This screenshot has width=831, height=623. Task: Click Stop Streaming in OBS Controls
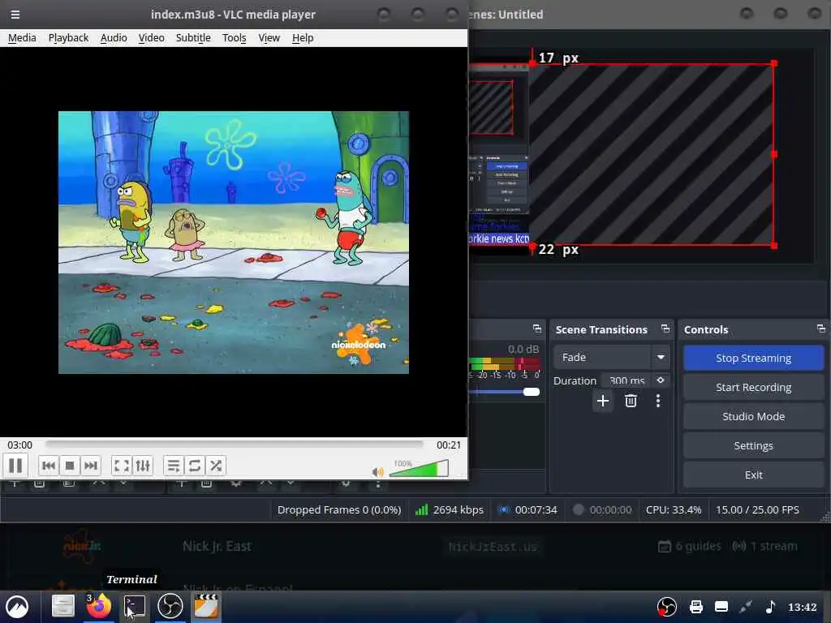(753, 358)
